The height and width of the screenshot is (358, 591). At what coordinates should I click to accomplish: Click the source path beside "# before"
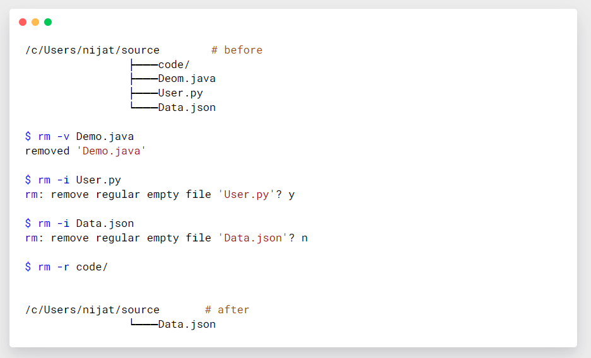pyautogui.click(x=92, y=50)
